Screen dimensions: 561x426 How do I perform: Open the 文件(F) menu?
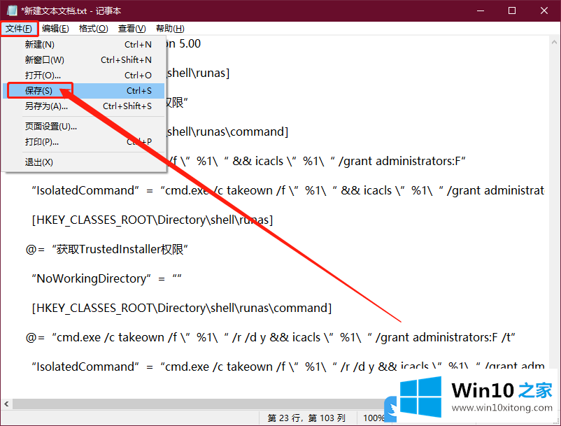(19, 29)
